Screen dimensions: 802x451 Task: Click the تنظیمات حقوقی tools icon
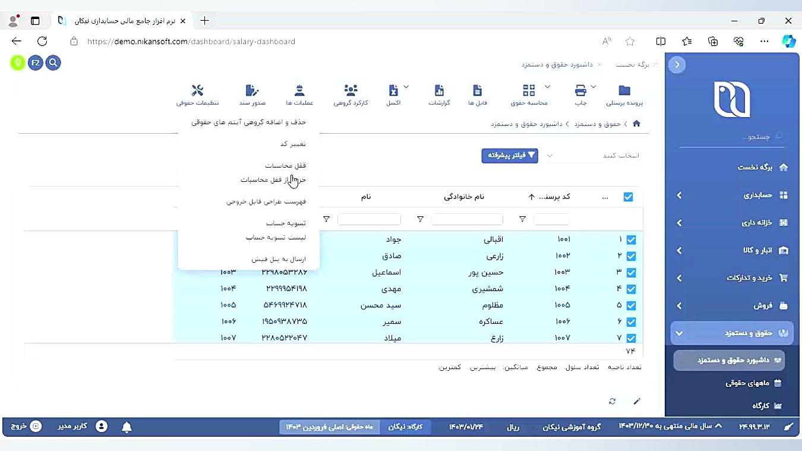coord(197,90)
